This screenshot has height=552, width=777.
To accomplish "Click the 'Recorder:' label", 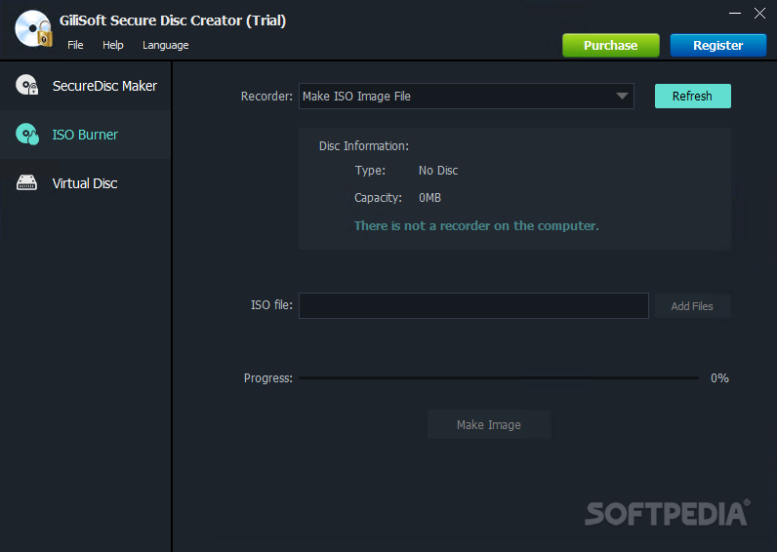I will (266, 96).
